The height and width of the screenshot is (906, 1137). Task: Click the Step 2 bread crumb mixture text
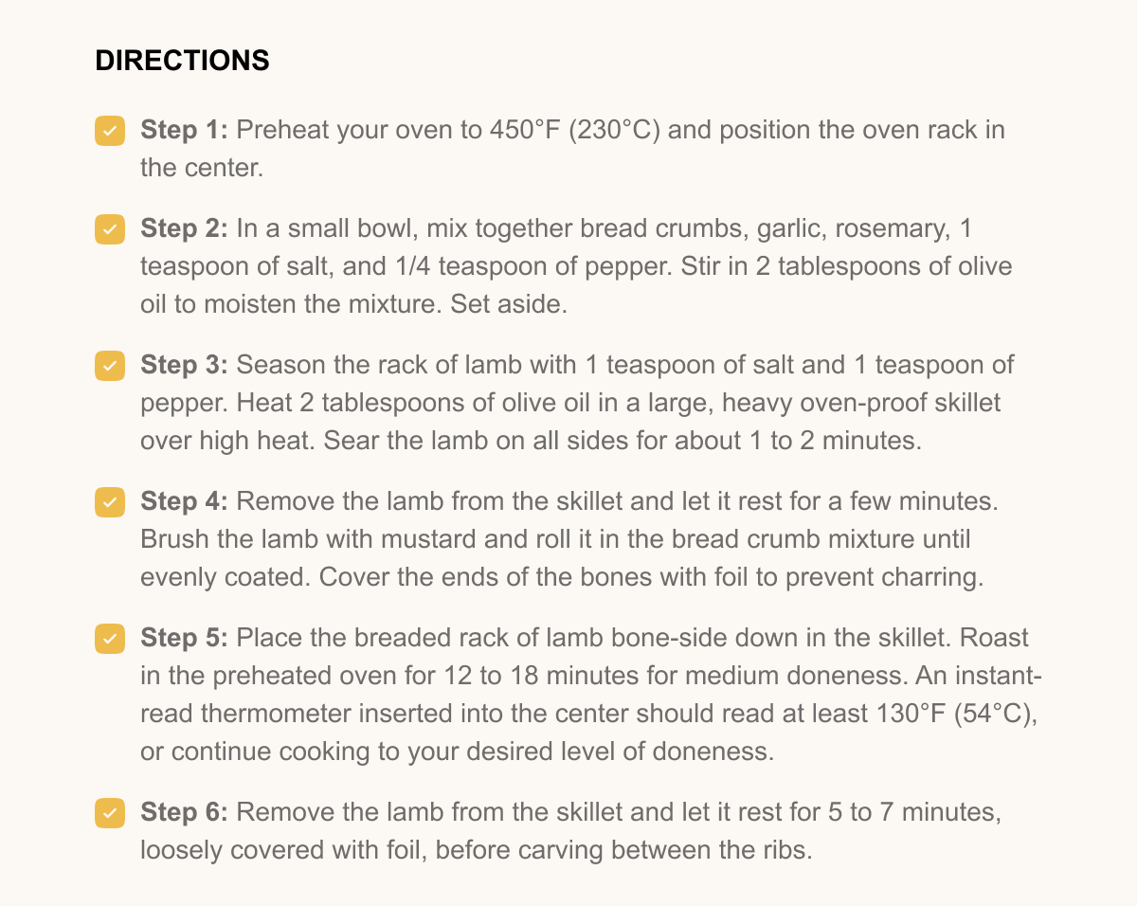point(568,266)
